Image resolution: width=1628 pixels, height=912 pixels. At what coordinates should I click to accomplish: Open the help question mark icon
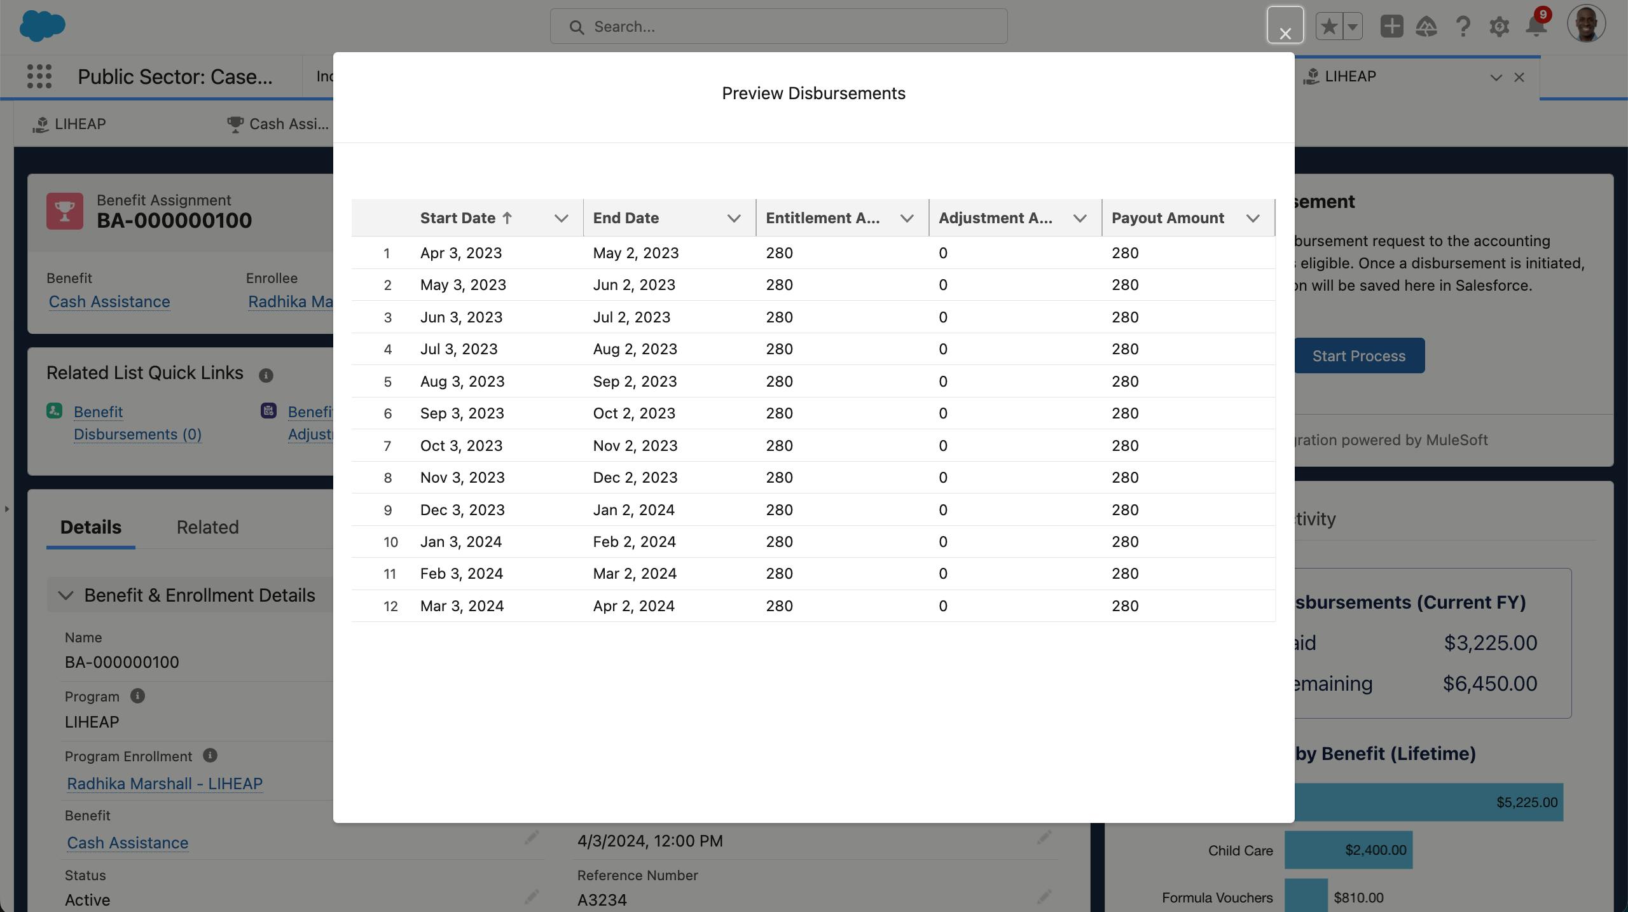point(1463,27)
